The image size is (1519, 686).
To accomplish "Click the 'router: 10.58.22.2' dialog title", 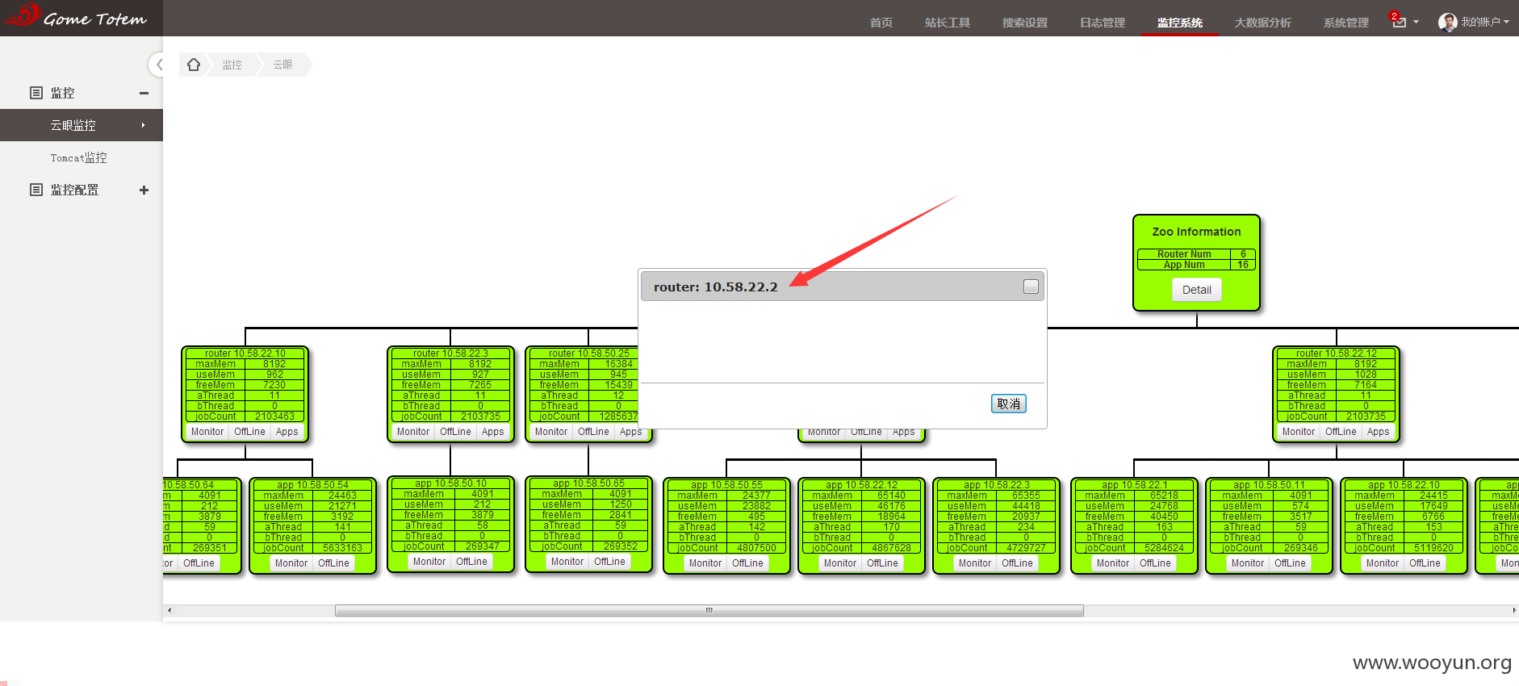I will pyautogui.click(x=715, y=287).
